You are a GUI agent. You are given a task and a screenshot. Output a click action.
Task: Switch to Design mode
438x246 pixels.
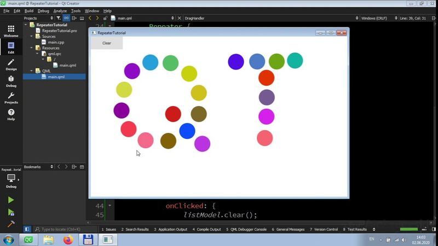tap(10, 65)
